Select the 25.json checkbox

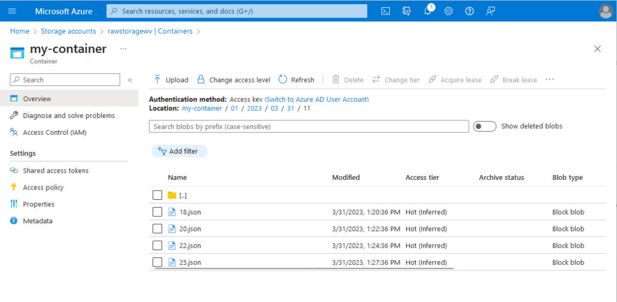tap(157, 262)
